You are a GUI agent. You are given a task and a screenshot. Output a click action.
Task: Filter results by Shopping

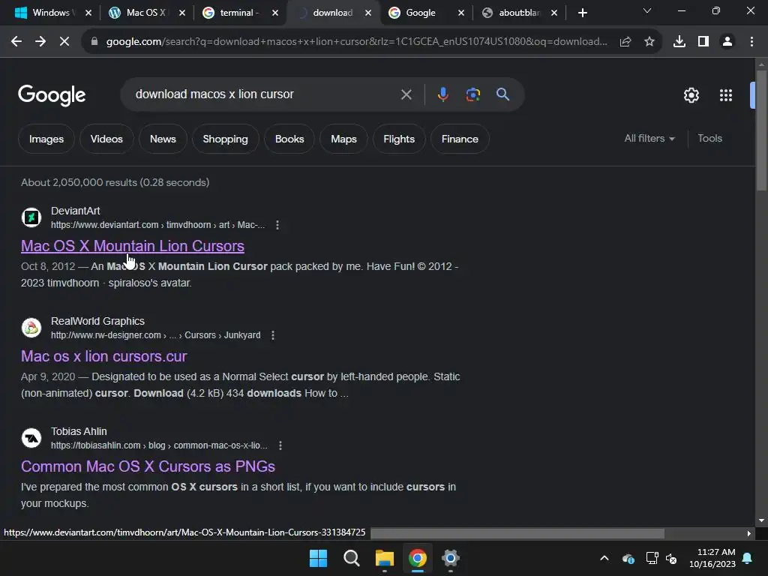[225, 139]
